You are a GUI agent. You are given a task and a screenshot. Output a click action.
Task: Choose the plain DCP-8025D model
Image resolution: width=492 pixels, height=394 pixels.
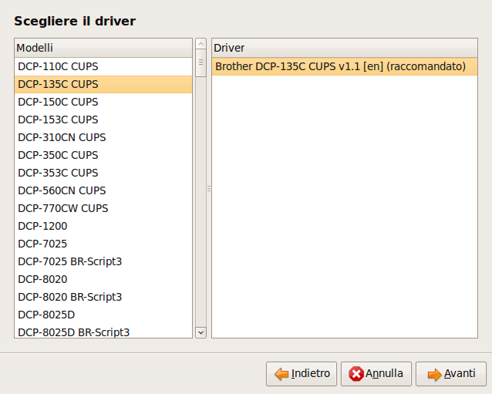coord(103,315)
